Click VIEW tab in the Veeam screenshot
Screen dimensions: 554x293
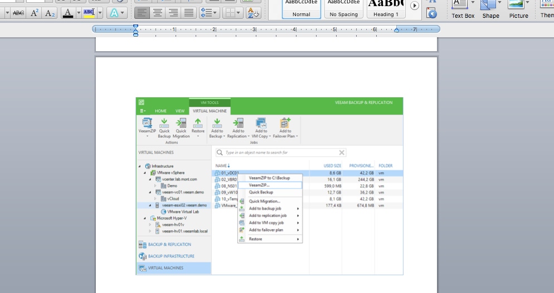[x=180, y=111]
